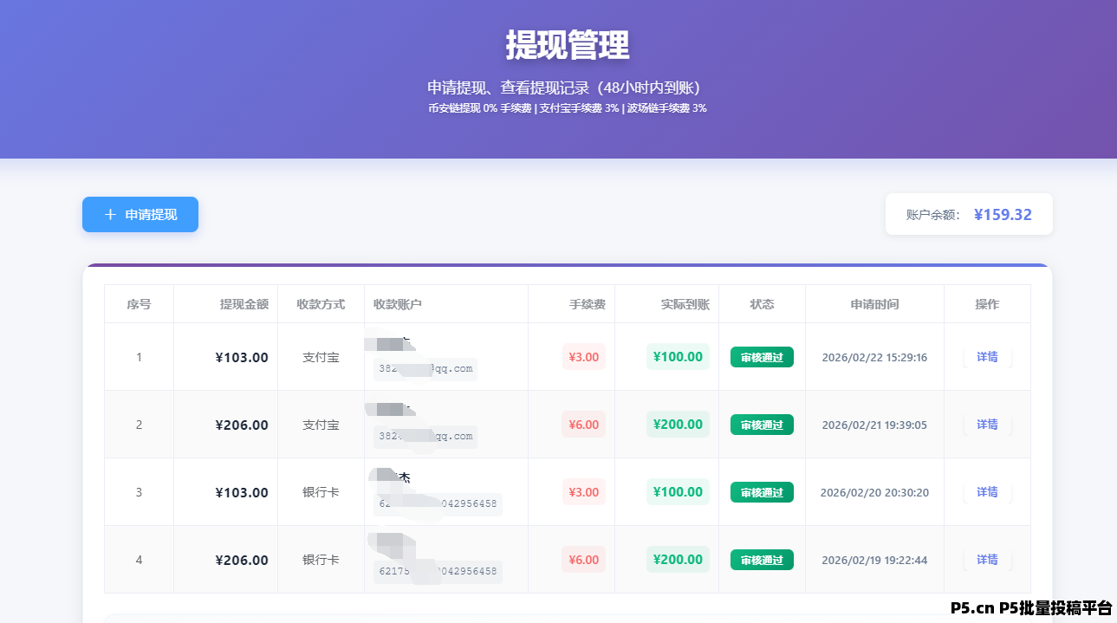1117x623 pixels.
Task: Click the account balance amount ¥159.32
Action: point(1003,214)
